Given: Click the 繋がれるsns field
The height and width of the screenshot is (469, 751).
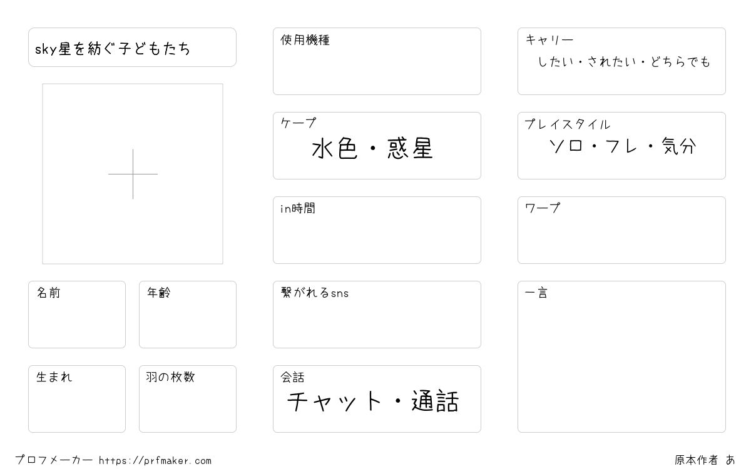Looking at the screenshot, I should point(377,315).
